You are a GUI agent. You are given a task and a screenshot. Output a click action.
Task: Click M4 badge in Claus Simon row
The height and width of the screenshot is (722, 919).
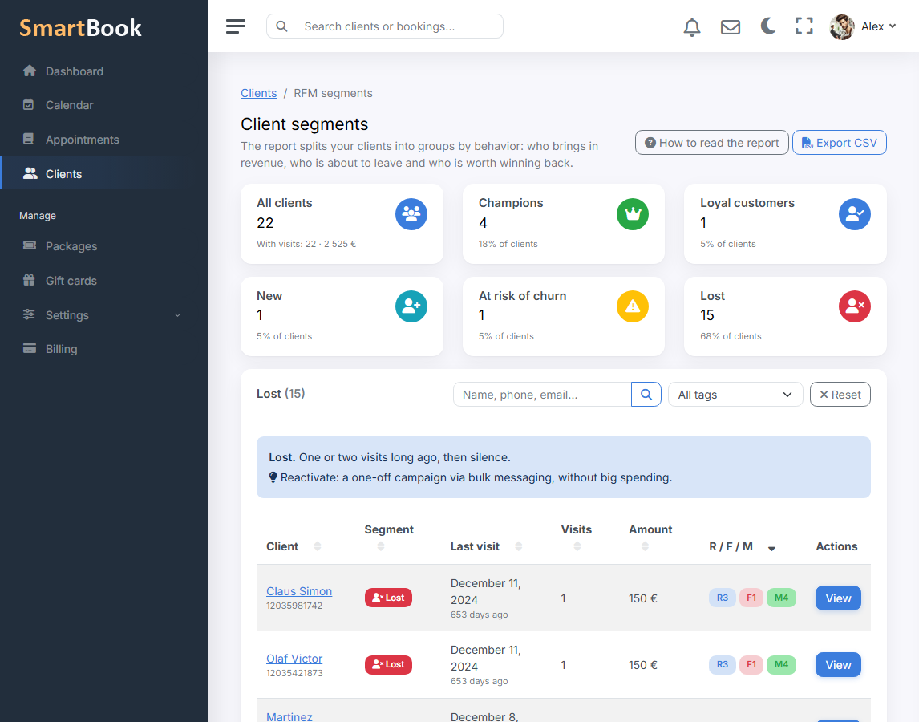tap(781, 598)
